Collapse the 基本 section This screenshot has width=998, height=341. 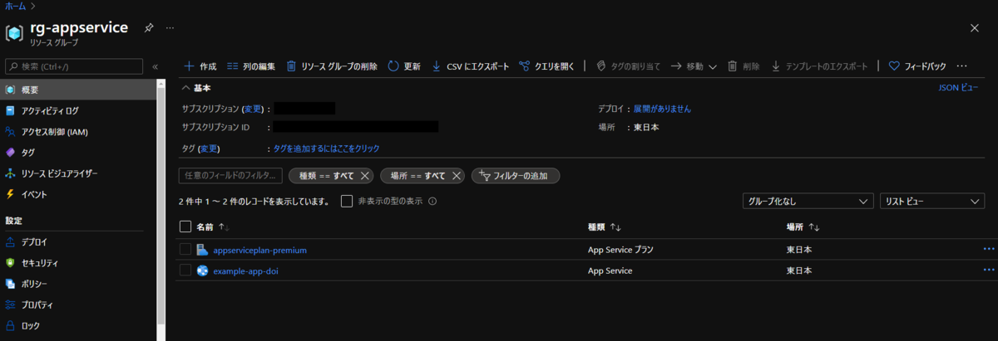(x=196, y=88)
